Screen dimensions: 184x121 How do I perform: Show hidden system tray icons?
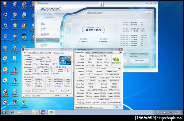coord(162,112)
